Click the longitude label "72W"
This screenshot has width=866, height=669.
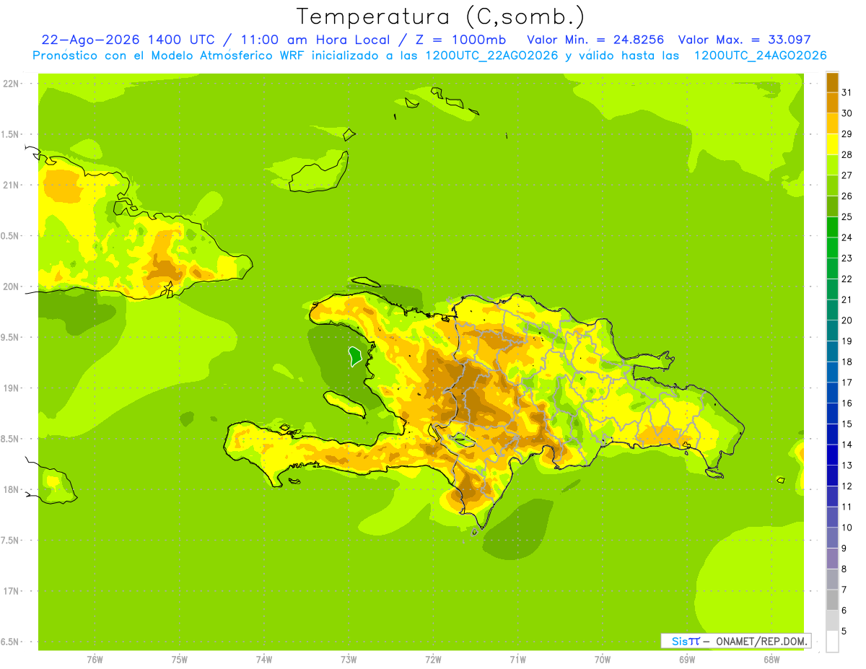[433, 660]
